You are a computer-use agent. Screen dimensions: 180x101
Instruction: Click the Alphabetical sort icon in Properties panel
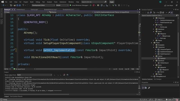(146, 88)
